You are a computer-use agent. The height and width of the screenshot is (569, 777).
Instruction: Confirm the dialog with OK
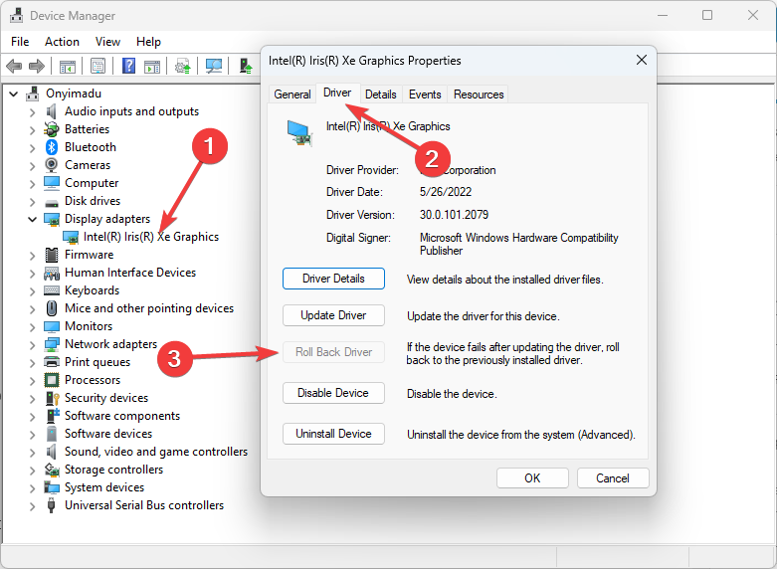coord(532,477)
